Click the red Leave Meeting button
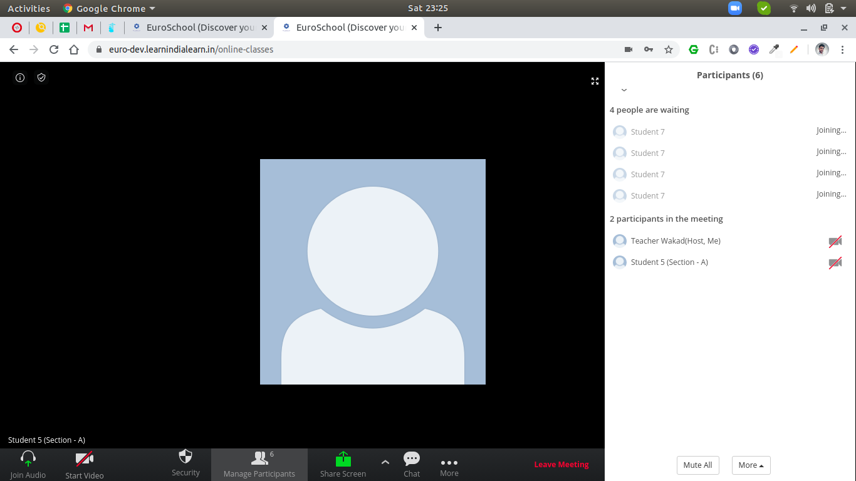856x481 pixels. point(561,465)
